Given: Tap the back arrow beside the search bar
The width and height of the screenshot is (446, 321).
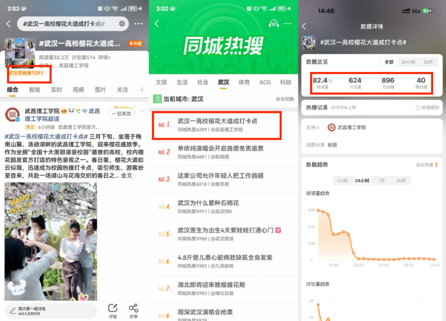Looking at the screenshot, I should coord(9,24).
